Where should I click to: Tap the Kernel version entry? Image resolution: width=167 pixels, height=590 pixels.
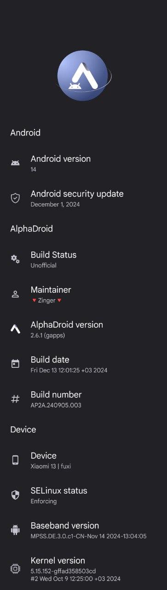pos(83,569)
